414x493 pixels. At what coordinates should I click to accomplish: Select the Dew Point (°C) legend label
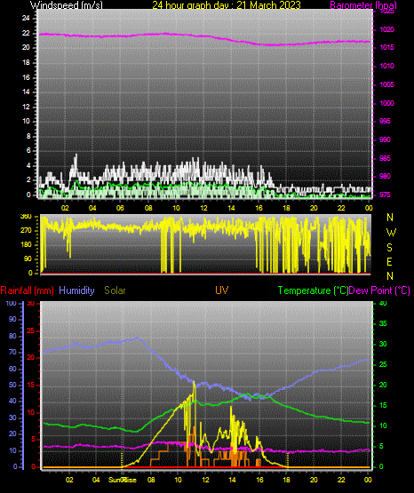pyautogui.click(x=379, y=290)
